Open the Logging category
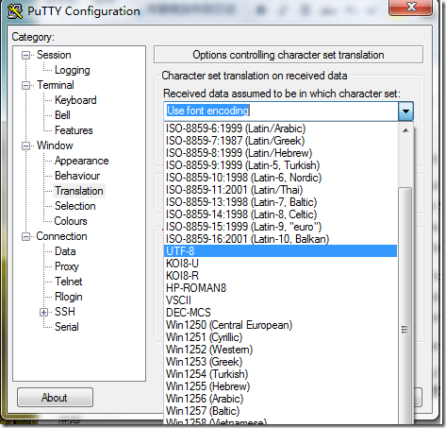The height and width of the screenshot is (428, 446). 73,70
